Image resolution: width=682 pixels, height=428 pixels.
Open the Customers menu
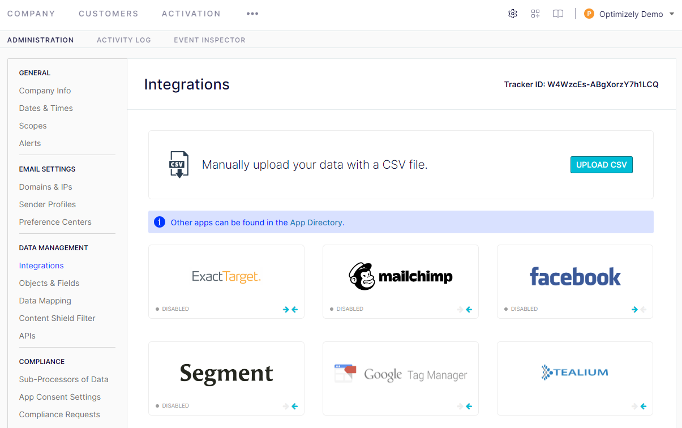109,14
